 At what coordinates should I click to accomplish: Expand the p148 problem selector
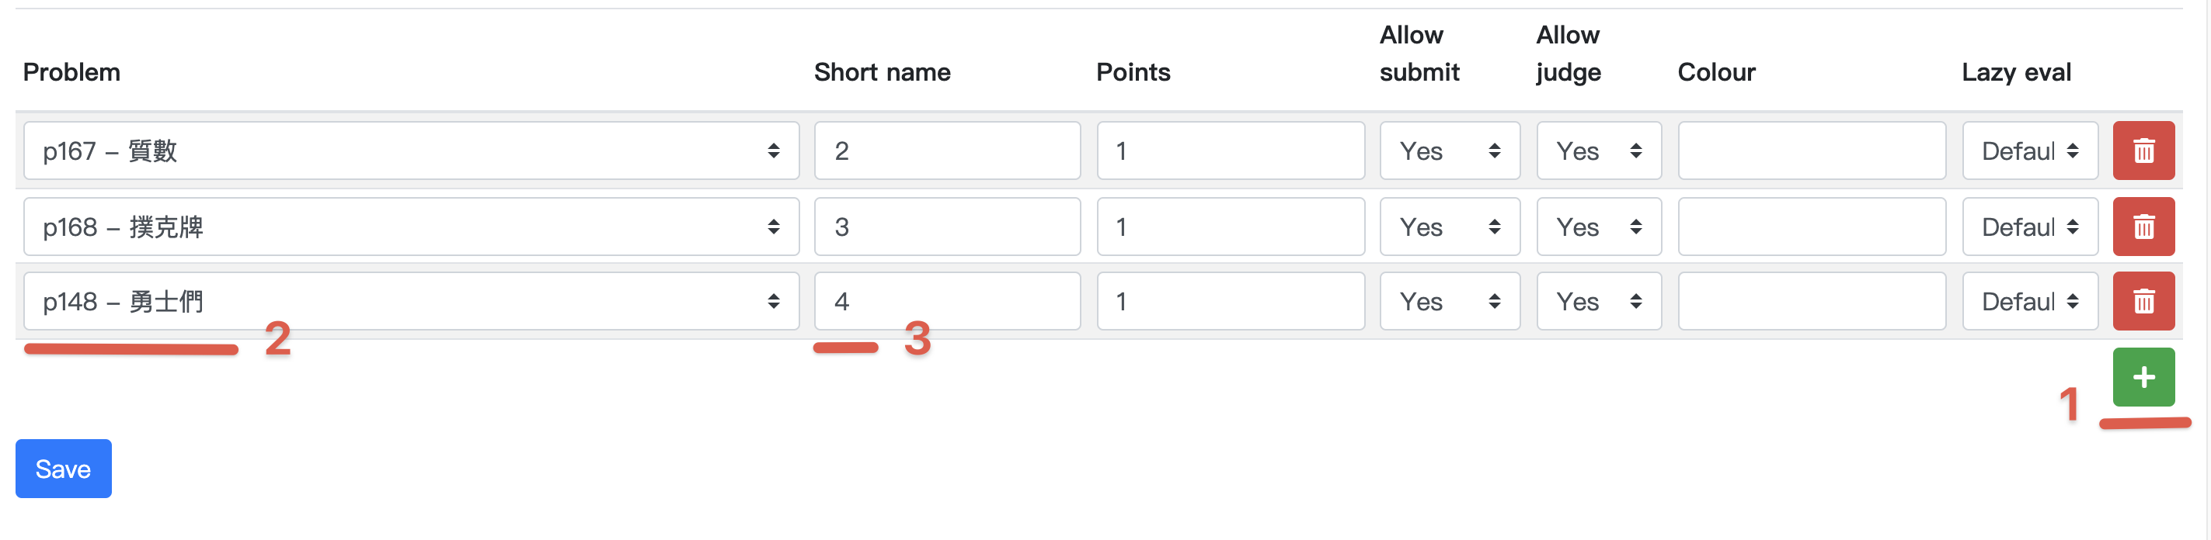point(410,301)
